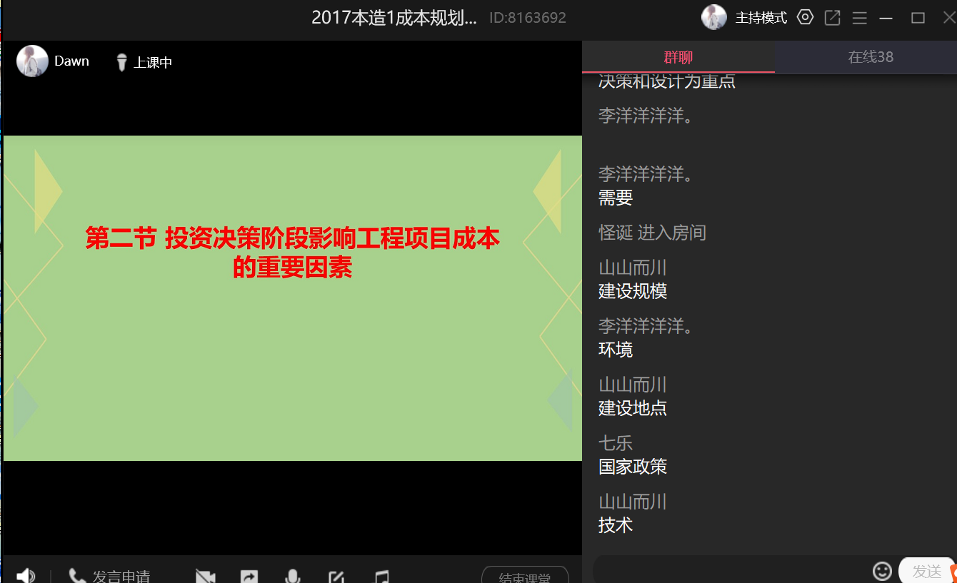Switch to the 在线38 tab
Viewport: 957px width, 583px height.
pos(870,57)
